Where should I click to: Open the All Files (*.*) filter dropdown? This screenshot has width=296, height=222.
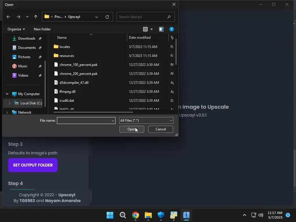tap(146, 121)
